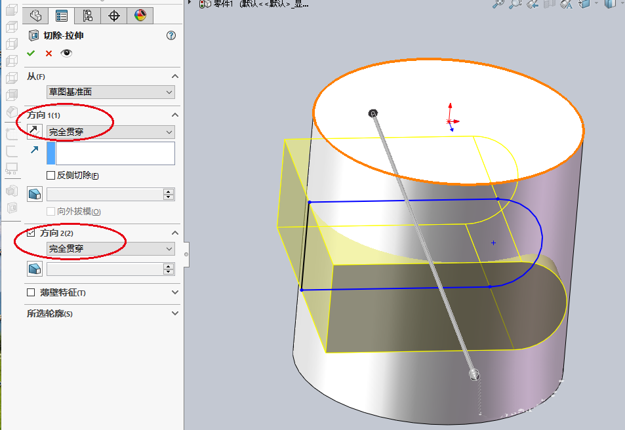Screen dimensions: 625x430
Task: Switch to the FeatureManager design tree tab
Action: (x=35, y=15)
